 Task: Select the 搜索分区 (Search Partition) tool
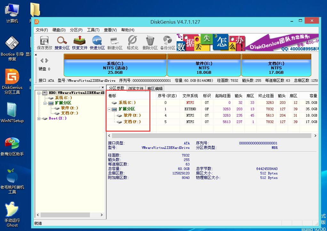[x=62, y=42]
